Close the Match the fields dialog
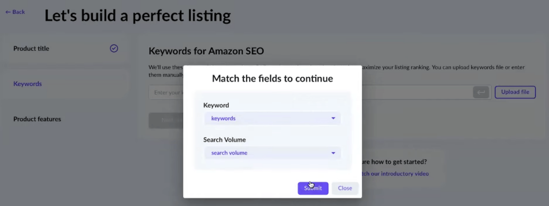The width and height of the screenshot is (549, 206). click(345, 188)
